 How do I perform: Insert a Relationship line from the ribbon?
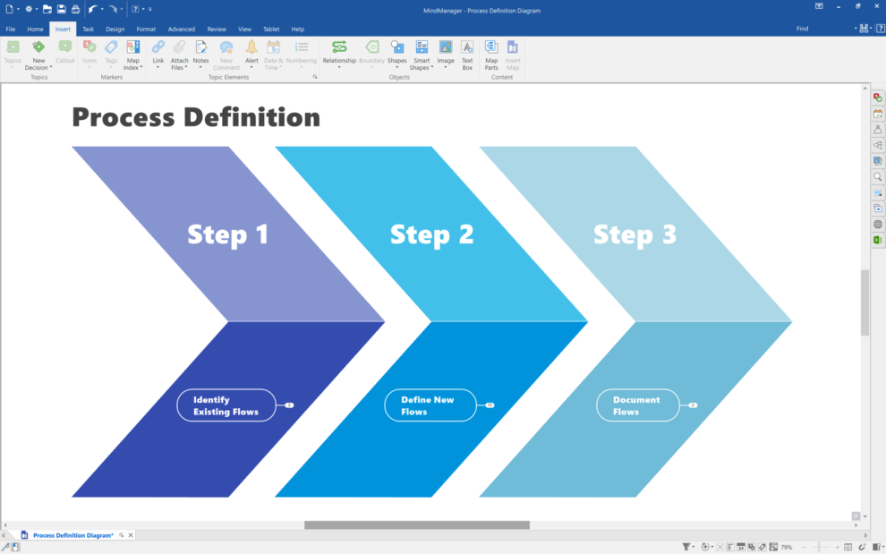click(x=339, y=52)
